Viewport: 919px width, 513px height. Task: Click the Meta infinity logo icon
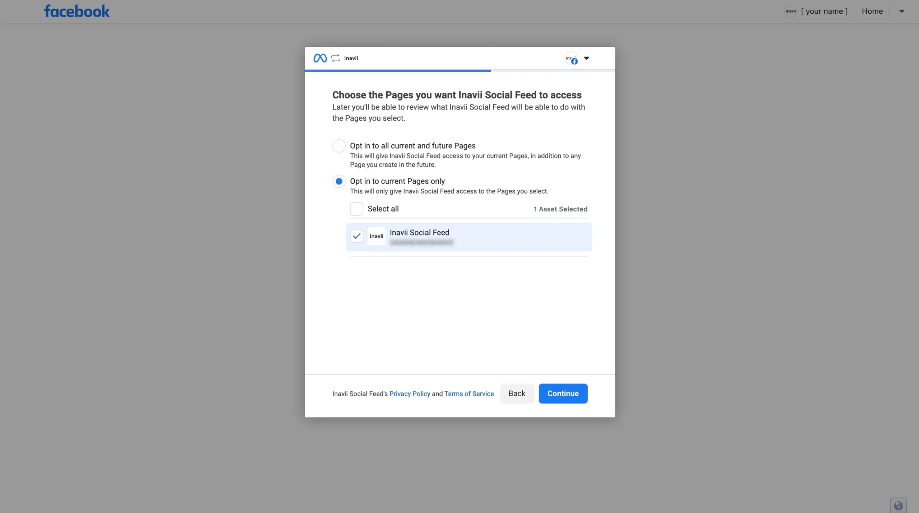pos(320,58)
